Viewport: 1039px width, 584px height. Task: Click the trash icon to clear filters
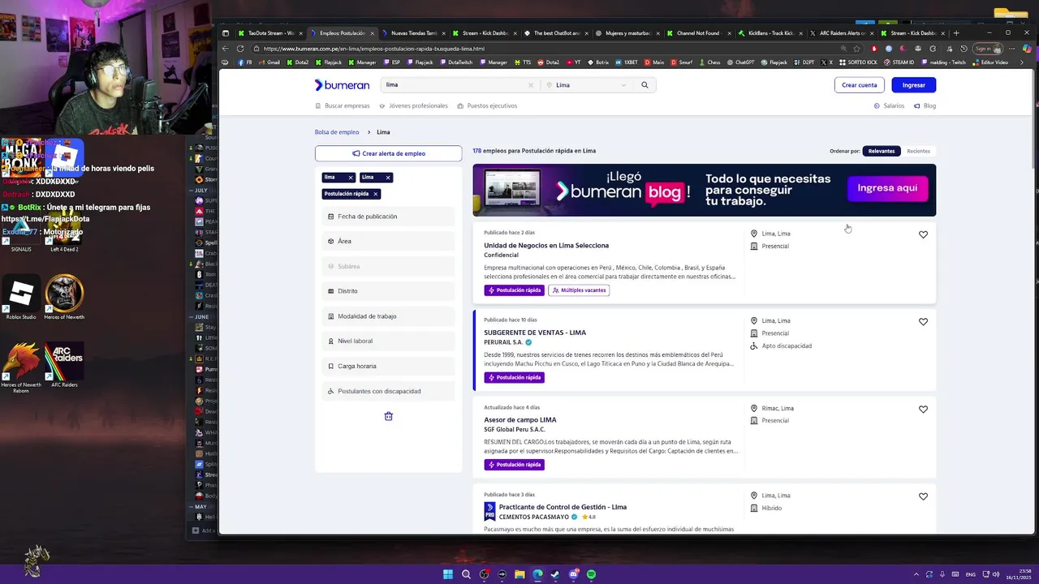pyautogui.click(x=388, y=416)
